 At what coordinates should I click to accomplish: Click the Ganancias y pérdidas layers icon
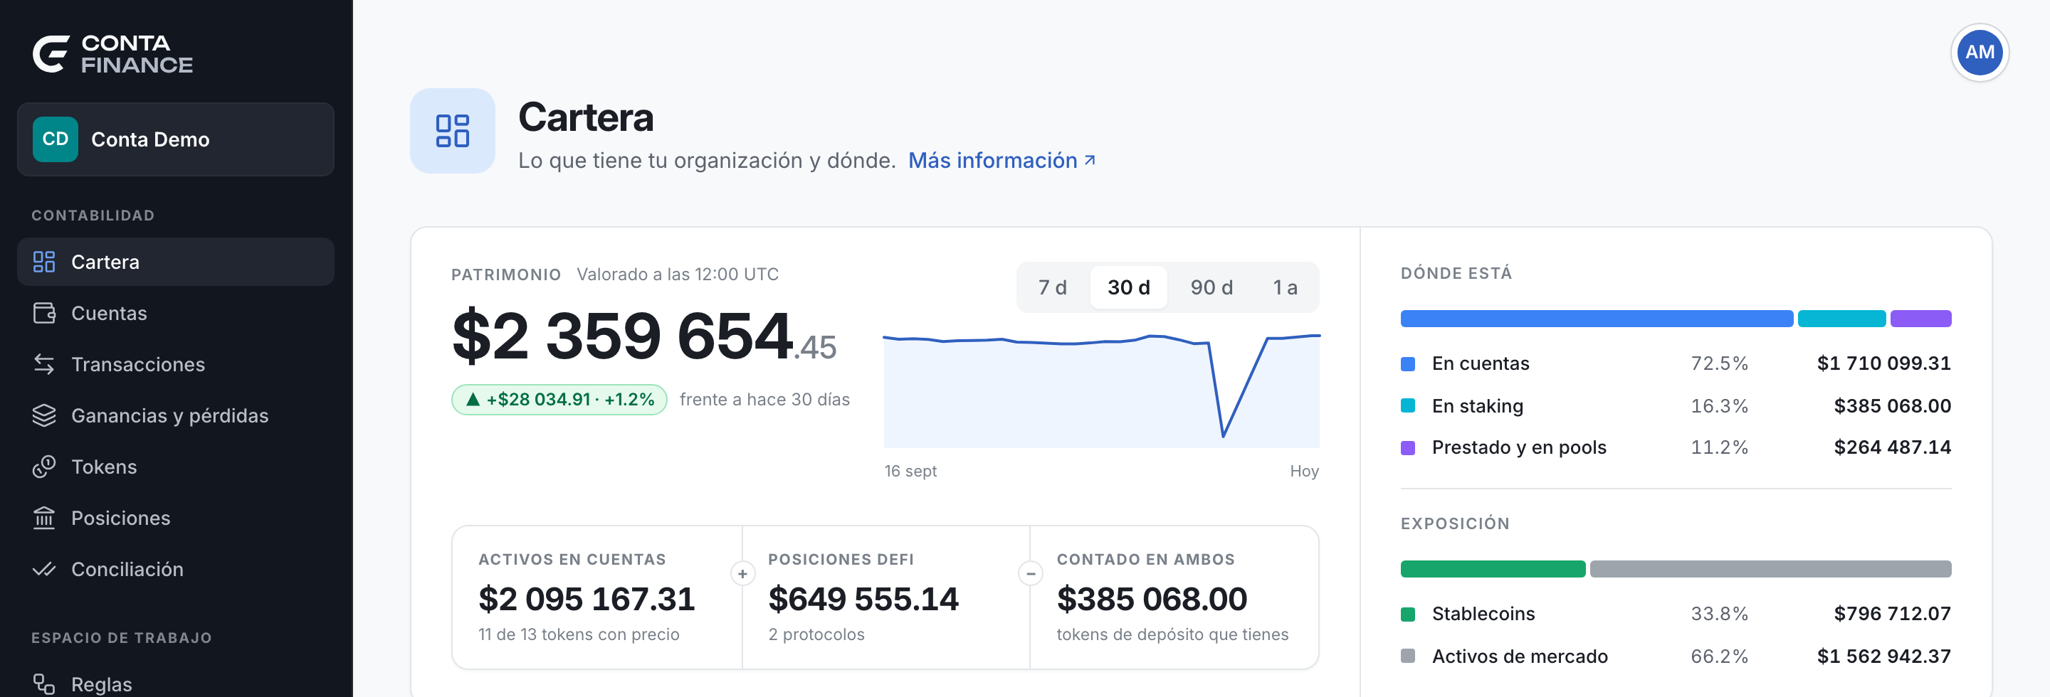click(x=43, y=415)
